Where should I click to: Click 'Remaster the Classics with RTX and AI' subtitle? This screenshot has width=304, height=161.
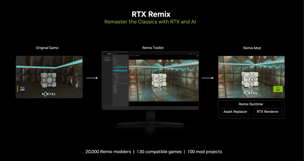point(150,22)
